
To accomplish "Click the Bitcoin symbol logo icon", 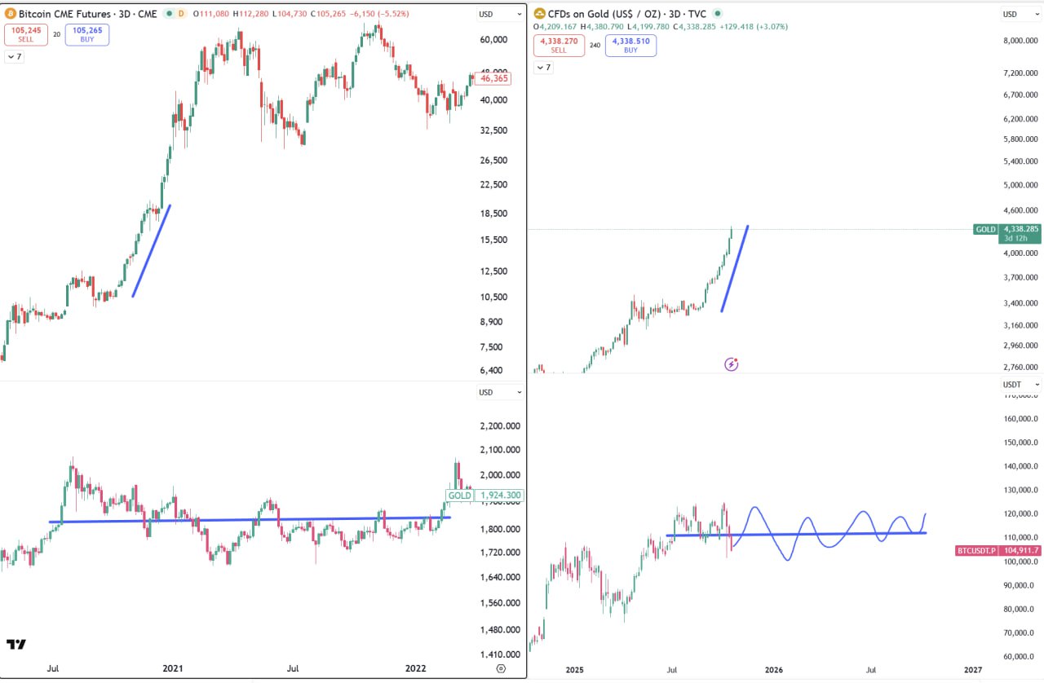I will (x=11, y=14).
